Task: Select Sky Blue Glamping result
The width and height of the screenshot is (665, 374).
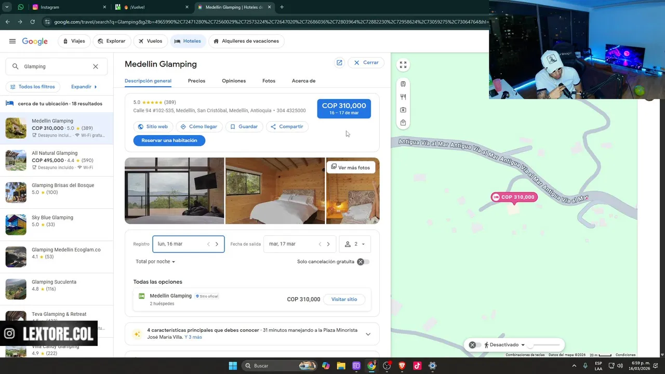Action: [57, 225]
